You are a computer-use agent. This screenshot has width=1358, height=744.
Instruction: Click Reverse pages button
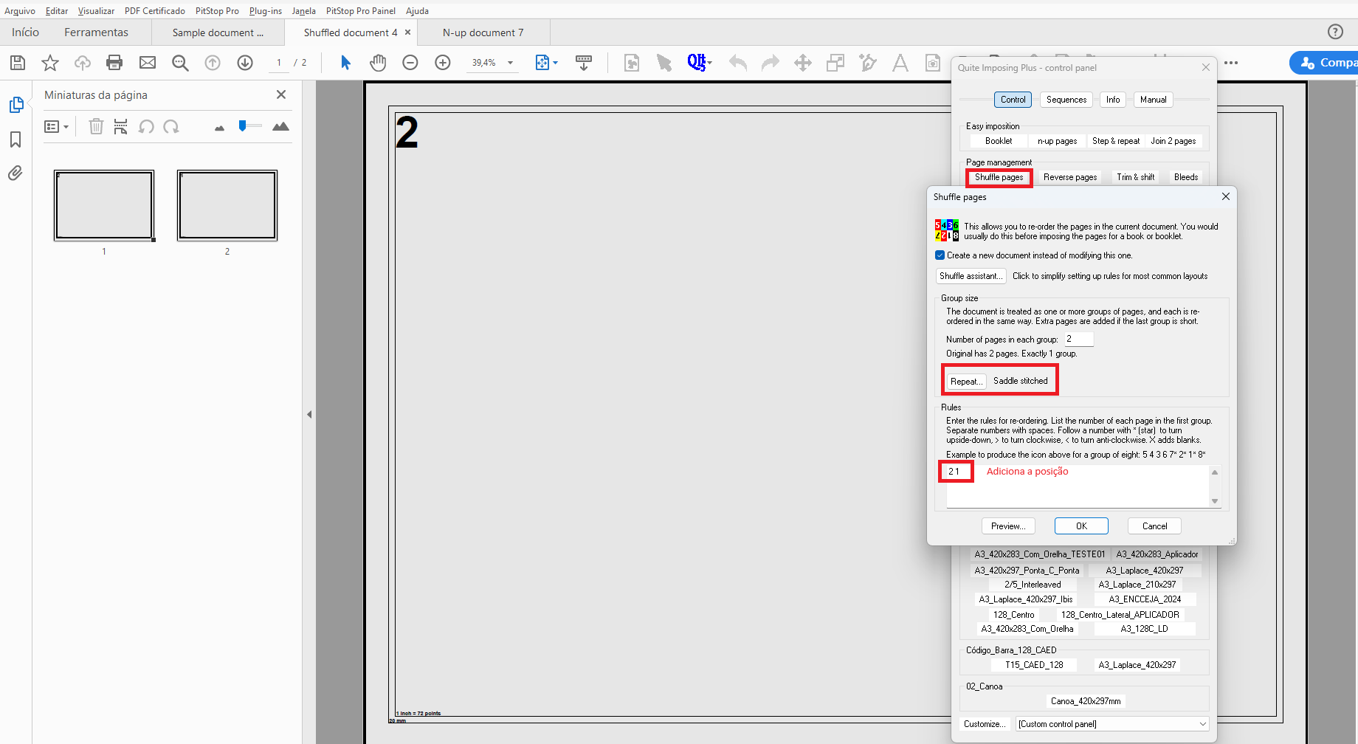1070,177
